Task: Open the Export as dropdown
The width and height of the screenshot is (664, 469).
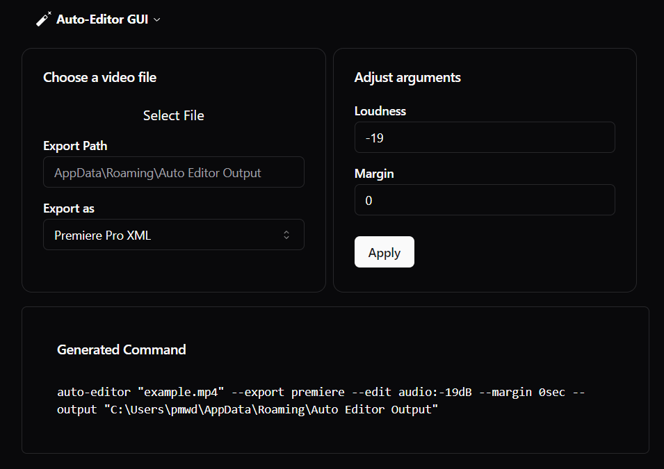Action: [x=174, y=235]
